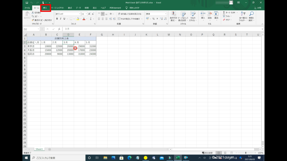Open the 挿入 (Insert) ribbon tab

[x=45, y=8]
